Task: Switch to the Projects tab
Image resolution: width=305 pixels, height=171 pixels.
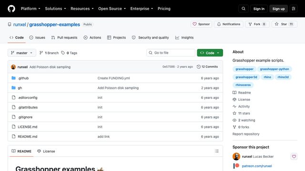Action: tap(116, 38)
